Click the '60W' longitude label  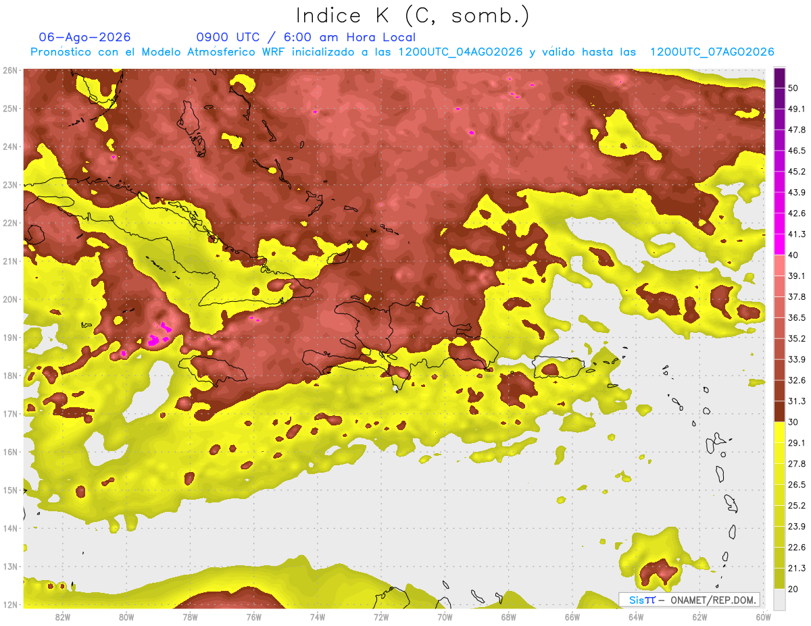763,617
